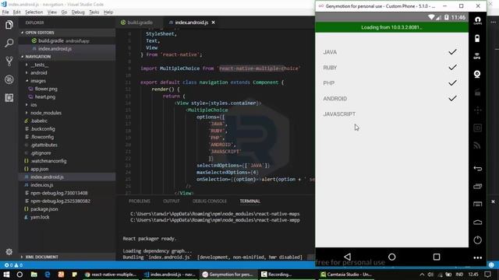Tap the Android overview square button
This screenshot has width=499, height=280.
tap(437, 257)
